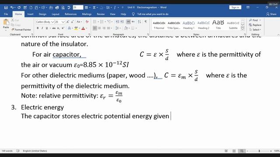The width and height of the screenshot is (280, 157).
Task: Open the Font dialog launcher
Action: point(89,34)
